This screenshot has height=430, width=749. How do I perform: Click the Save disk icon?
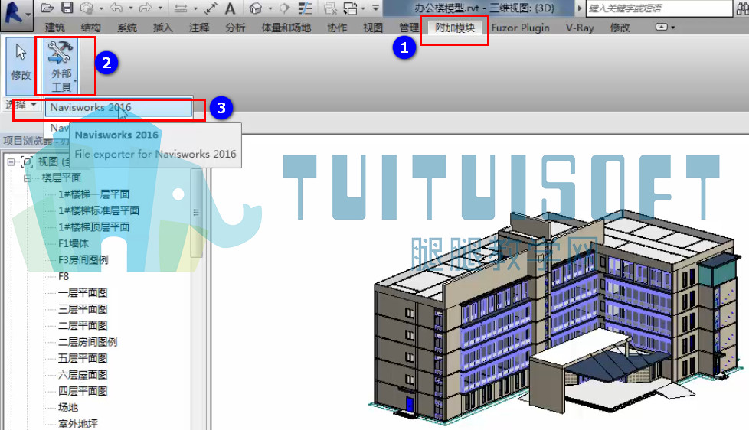(67, 8)
